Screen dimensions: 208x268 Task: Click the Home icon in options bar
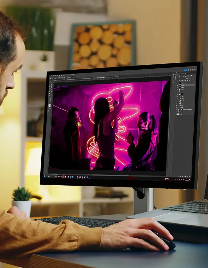point(51,79)
